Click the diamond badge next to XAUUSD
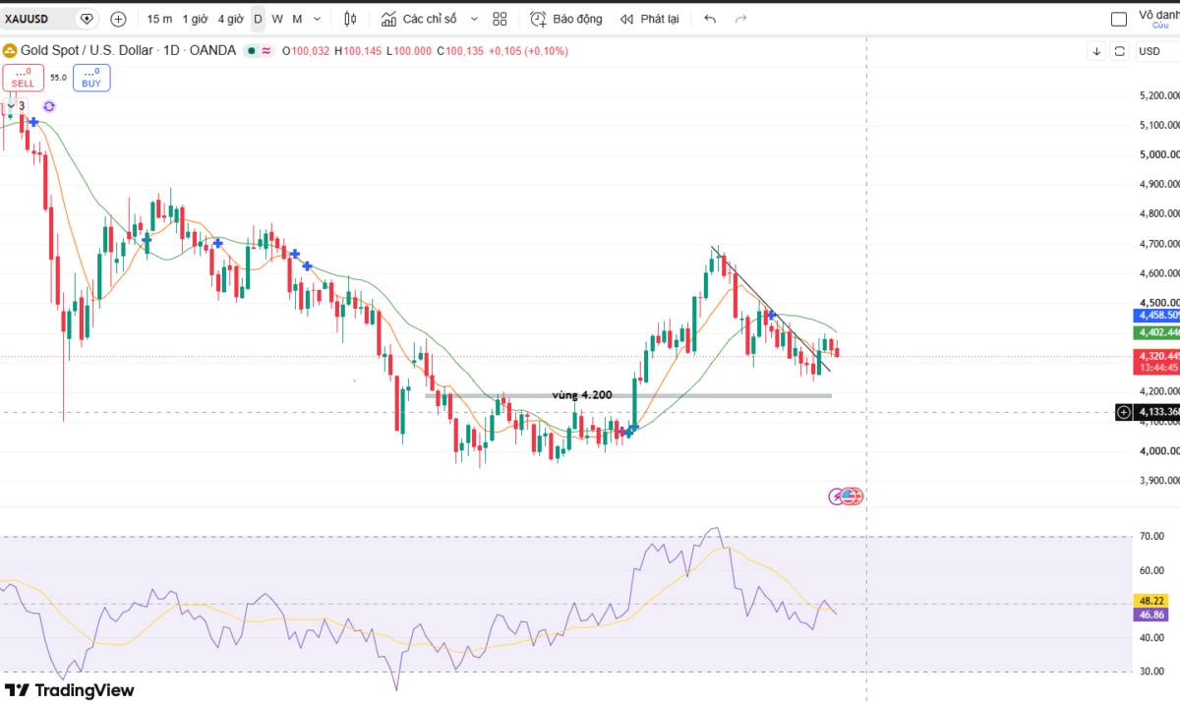Screen dimensions: 1180x701 pyautogui.click(x=87, y=19)
